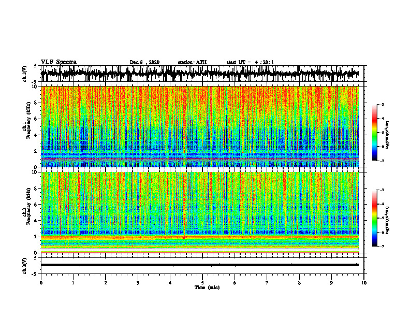Click the "7" tick on Time axis
This screenshot has width=410, height=317.
(267, 283)
